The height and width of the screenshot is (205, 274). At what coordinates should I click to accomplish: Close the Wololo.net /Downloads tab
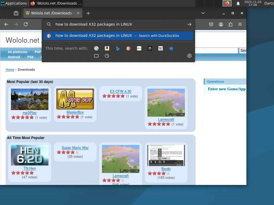click(78, 13)
